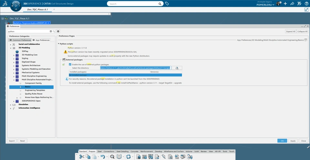Viewport: 310px width, 160px height.
Task: Switch to App Preferences tab
Action: click(x=41, y=40)
